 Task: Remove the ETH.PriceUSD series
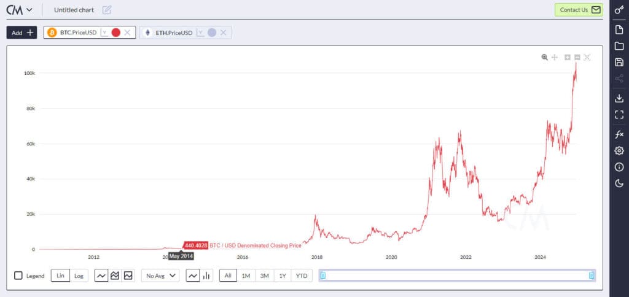[x=224, y=33]
